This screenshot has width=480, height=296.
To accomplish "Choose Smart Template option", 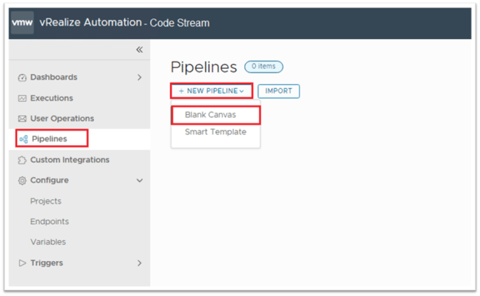I will coord(215,132).
